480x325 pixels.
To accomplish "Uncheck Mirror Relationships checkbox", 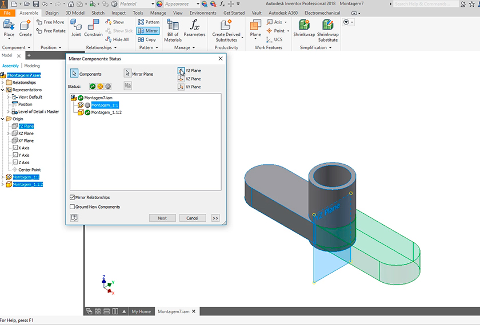I will tap(72, 197).
